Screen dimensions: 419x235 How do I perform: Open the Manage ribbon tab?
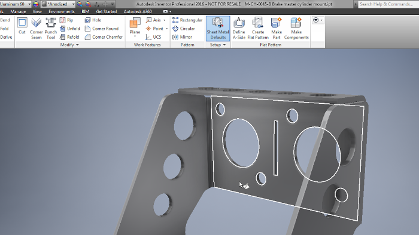coord(18,11)
